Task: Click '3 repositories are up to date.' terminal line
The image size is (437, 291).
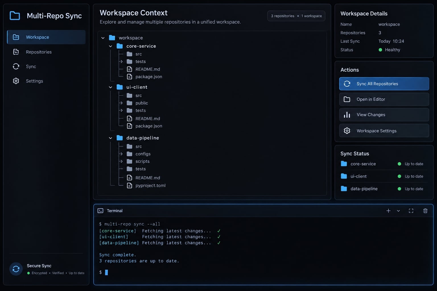Action: [x=139, y=261]
